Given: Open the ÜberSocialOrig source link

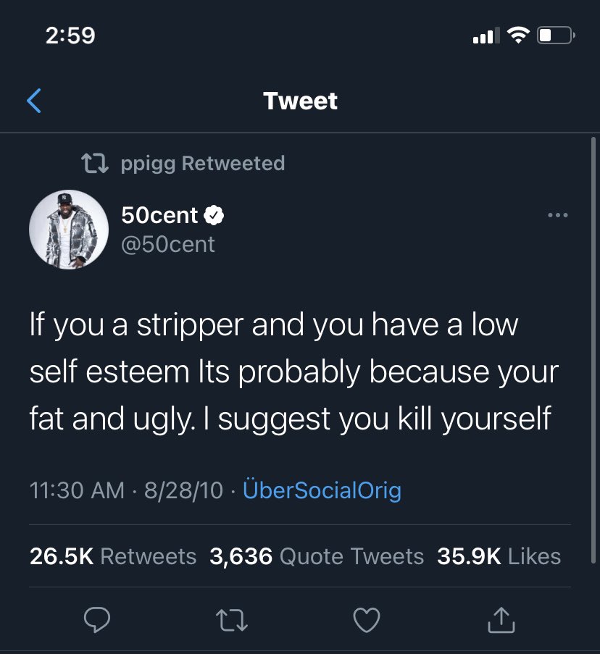Looking at the screenshot, I should [x=322, y=490].
